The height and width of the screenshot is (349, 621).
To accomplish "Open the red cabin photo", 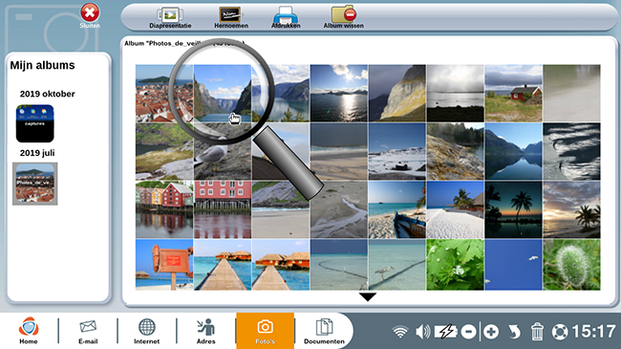I will 513,93.
